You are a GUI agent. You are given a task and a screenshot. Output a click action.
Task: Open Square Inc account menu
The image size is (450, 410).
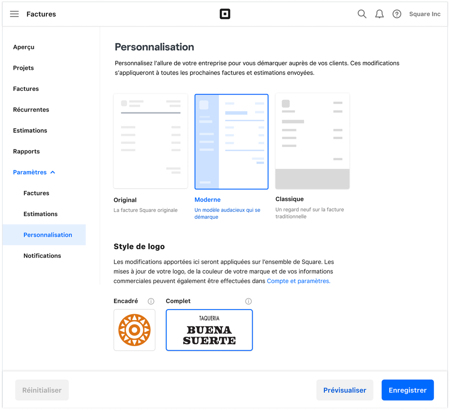425,14
